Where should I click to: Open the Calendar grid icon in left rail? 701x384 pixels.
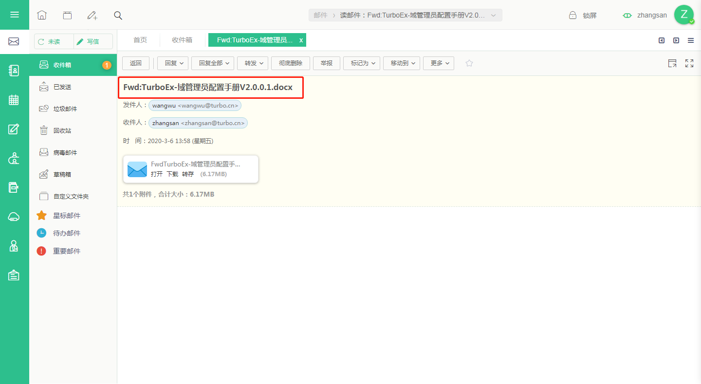tap(14, 100)
